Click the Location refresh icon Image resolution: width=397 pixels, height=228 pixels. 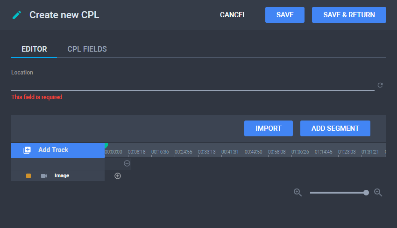tap(380, 85)
